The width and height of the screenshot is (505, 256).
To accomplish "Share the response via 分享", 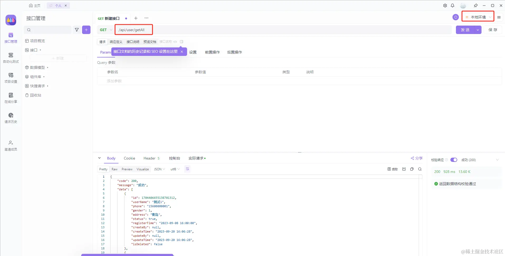I will [x=417, y=158].
